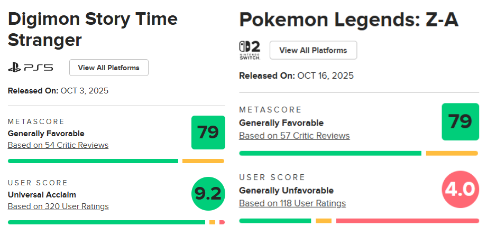Click Digimon's yellow Metascore bar segment

[x=203, y=161]
